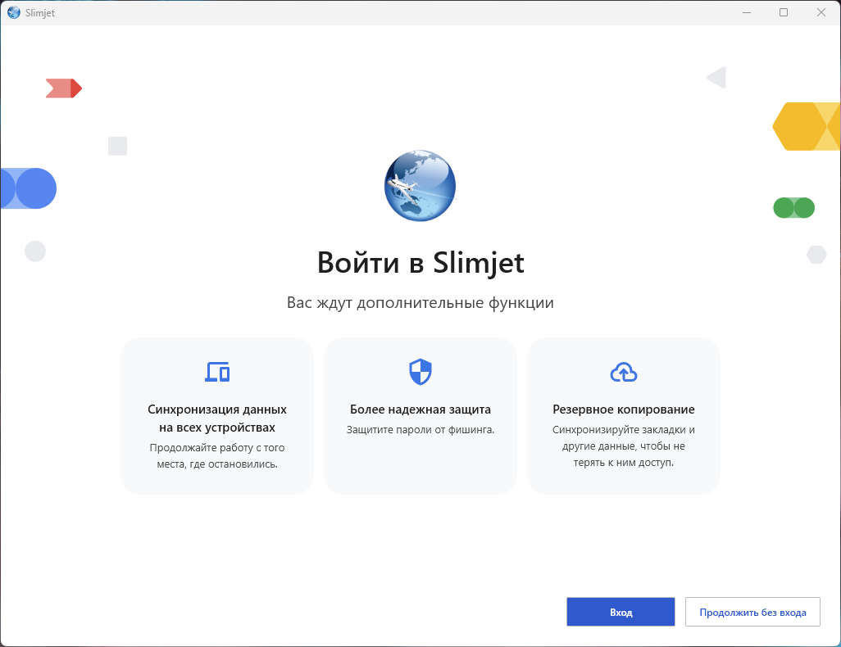
Task: Click the Slimjet globe logo
Action: pyautogui.click(x=420, y=185)
